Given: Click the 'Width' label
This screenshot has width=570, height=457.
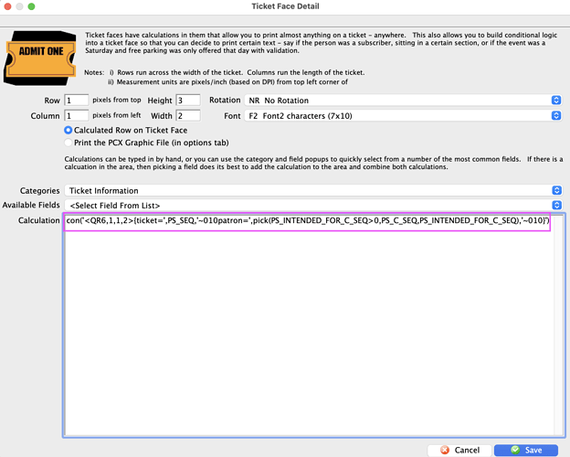Looking at the screenshot, I should pos(162,116).
